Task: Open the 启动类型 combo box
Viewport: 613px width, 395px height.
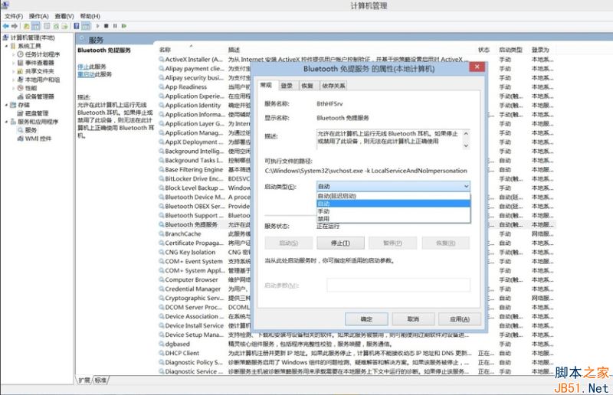Action: tap(393, 186)
